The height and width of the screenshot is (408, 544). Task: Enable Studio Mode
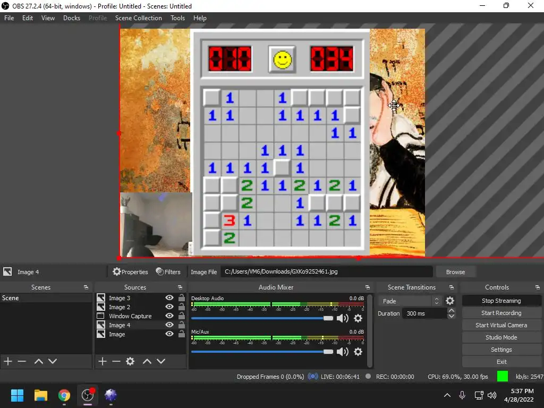501,337
